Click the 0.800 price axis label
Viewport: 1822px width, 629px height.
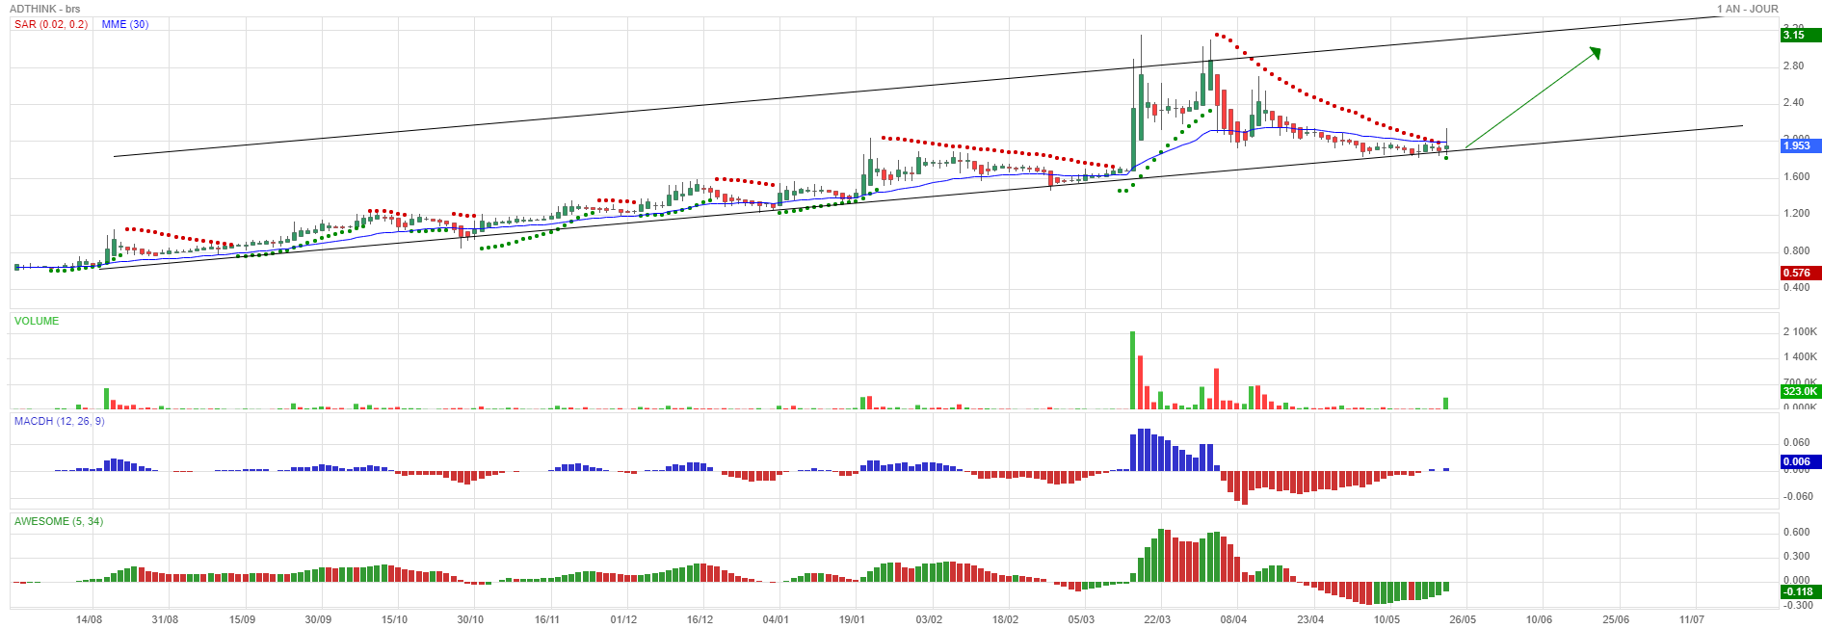1796,250
